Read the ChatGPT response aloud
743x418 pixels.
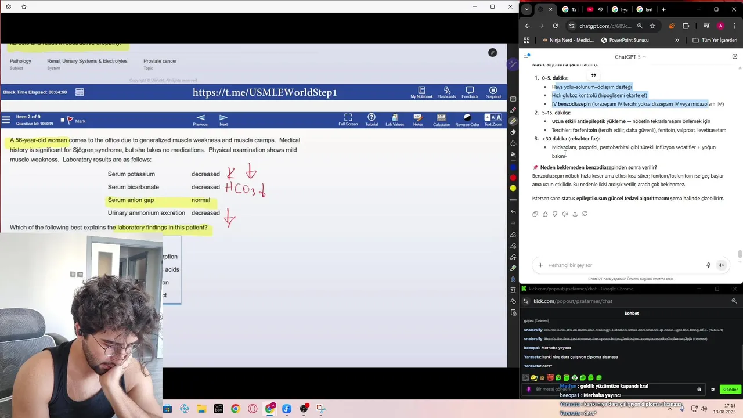(565, 214)
